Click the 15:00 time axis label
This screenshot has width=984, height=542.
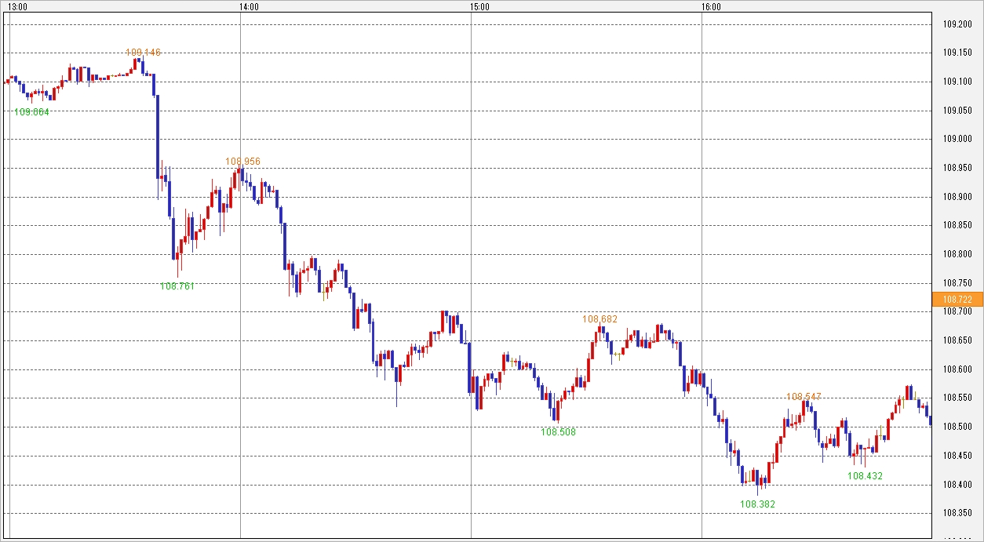(479, 7)
